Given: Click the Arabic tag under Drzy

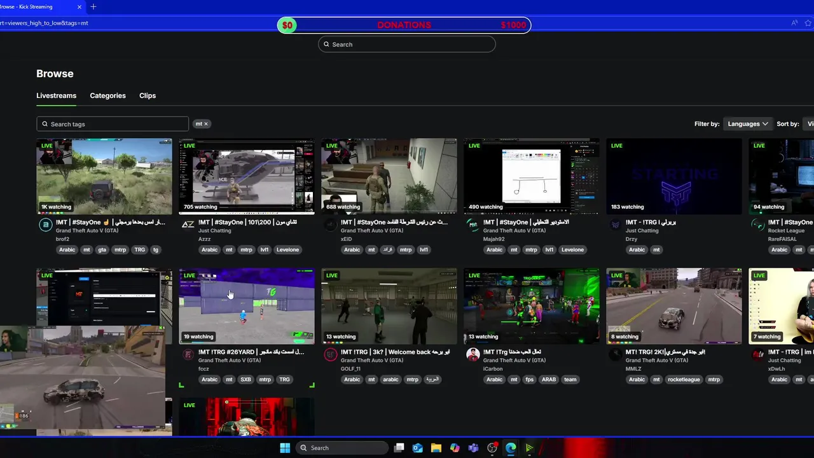Looking at the screenshot, I should pyautogui.click(x=637, y=250).
